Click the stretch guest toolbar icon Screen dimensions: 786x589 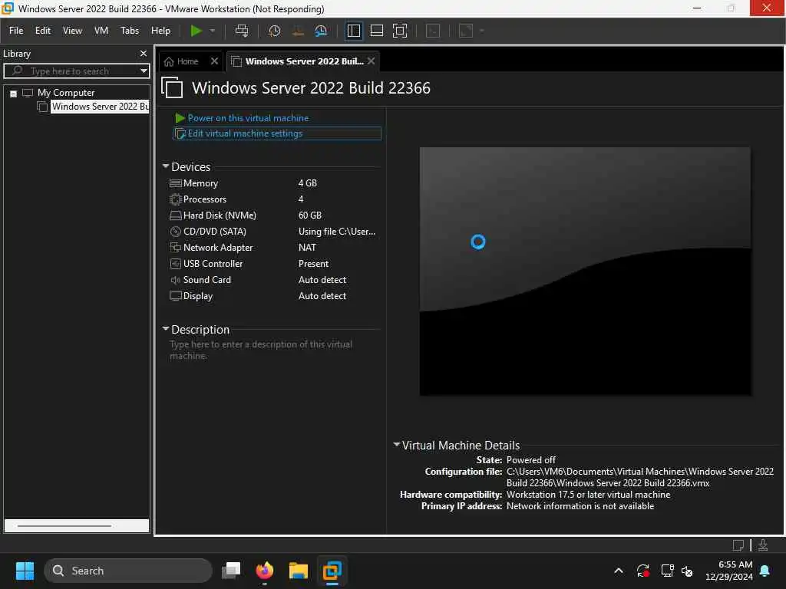point(466,31)
